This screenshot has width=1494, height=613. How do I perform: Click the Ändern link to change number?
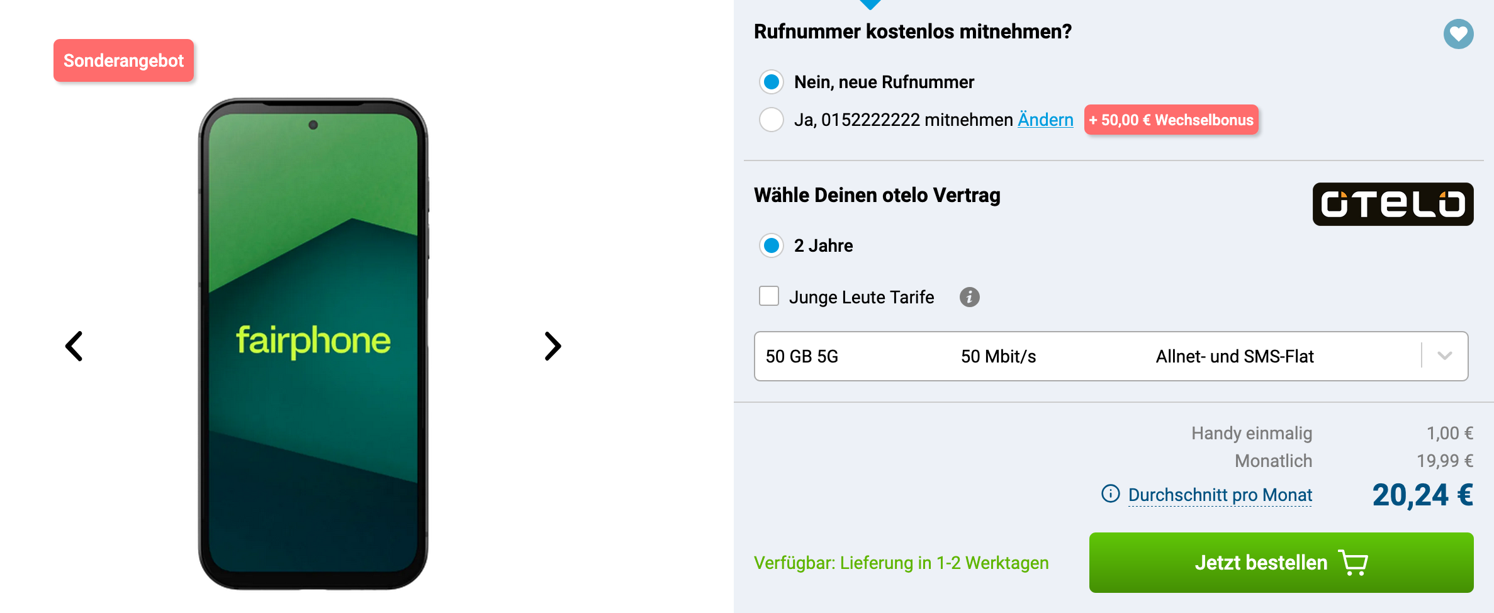[x=1045, y=120]
